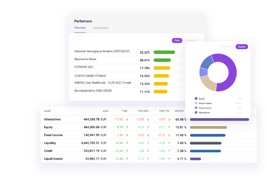Screen dimensions: 267x189
Task: Click the up arrow next to Liquidity TWR 34.56
Action: click(127, 143)
